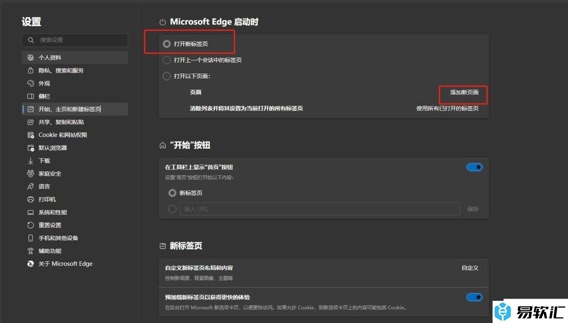
Task: Click the 设置 heading in sidebar
Action: [x=32, y=22]
